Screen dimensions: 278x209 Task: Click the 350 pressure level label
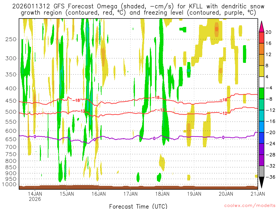[11, 75]
